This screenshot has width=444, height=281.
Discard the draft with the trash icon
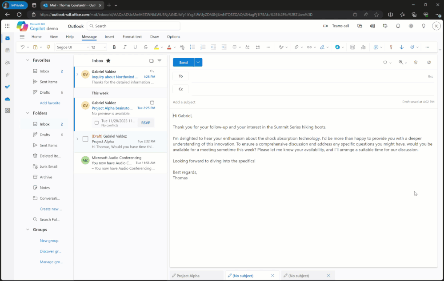[x=416, y=63]
